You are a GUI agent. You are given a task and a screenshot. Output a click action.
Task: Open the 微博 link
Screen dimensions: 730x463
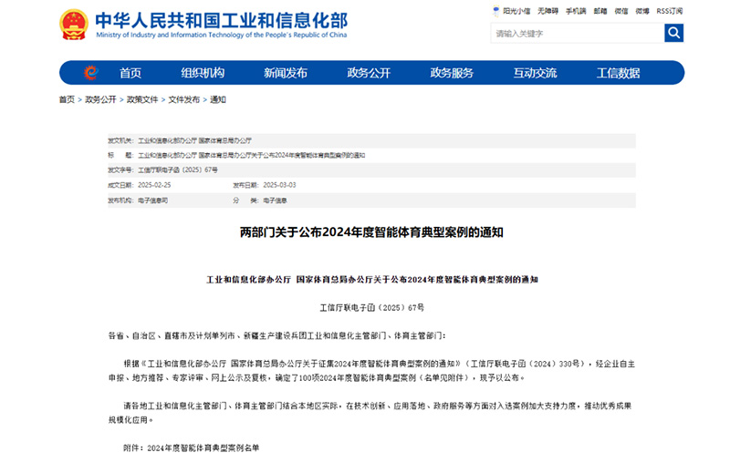point(643,11)
